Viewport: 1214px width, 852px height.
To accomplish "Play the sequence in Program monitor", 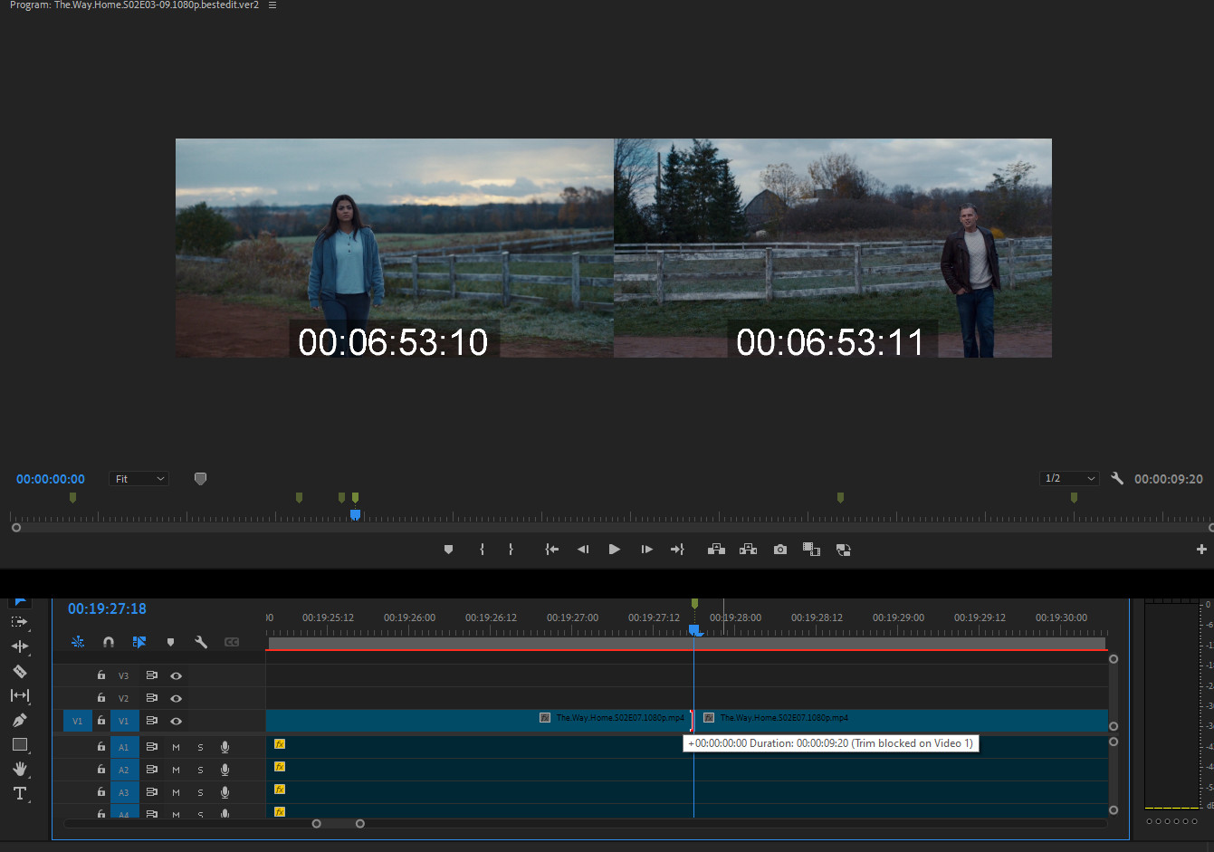I will point(615,550).
